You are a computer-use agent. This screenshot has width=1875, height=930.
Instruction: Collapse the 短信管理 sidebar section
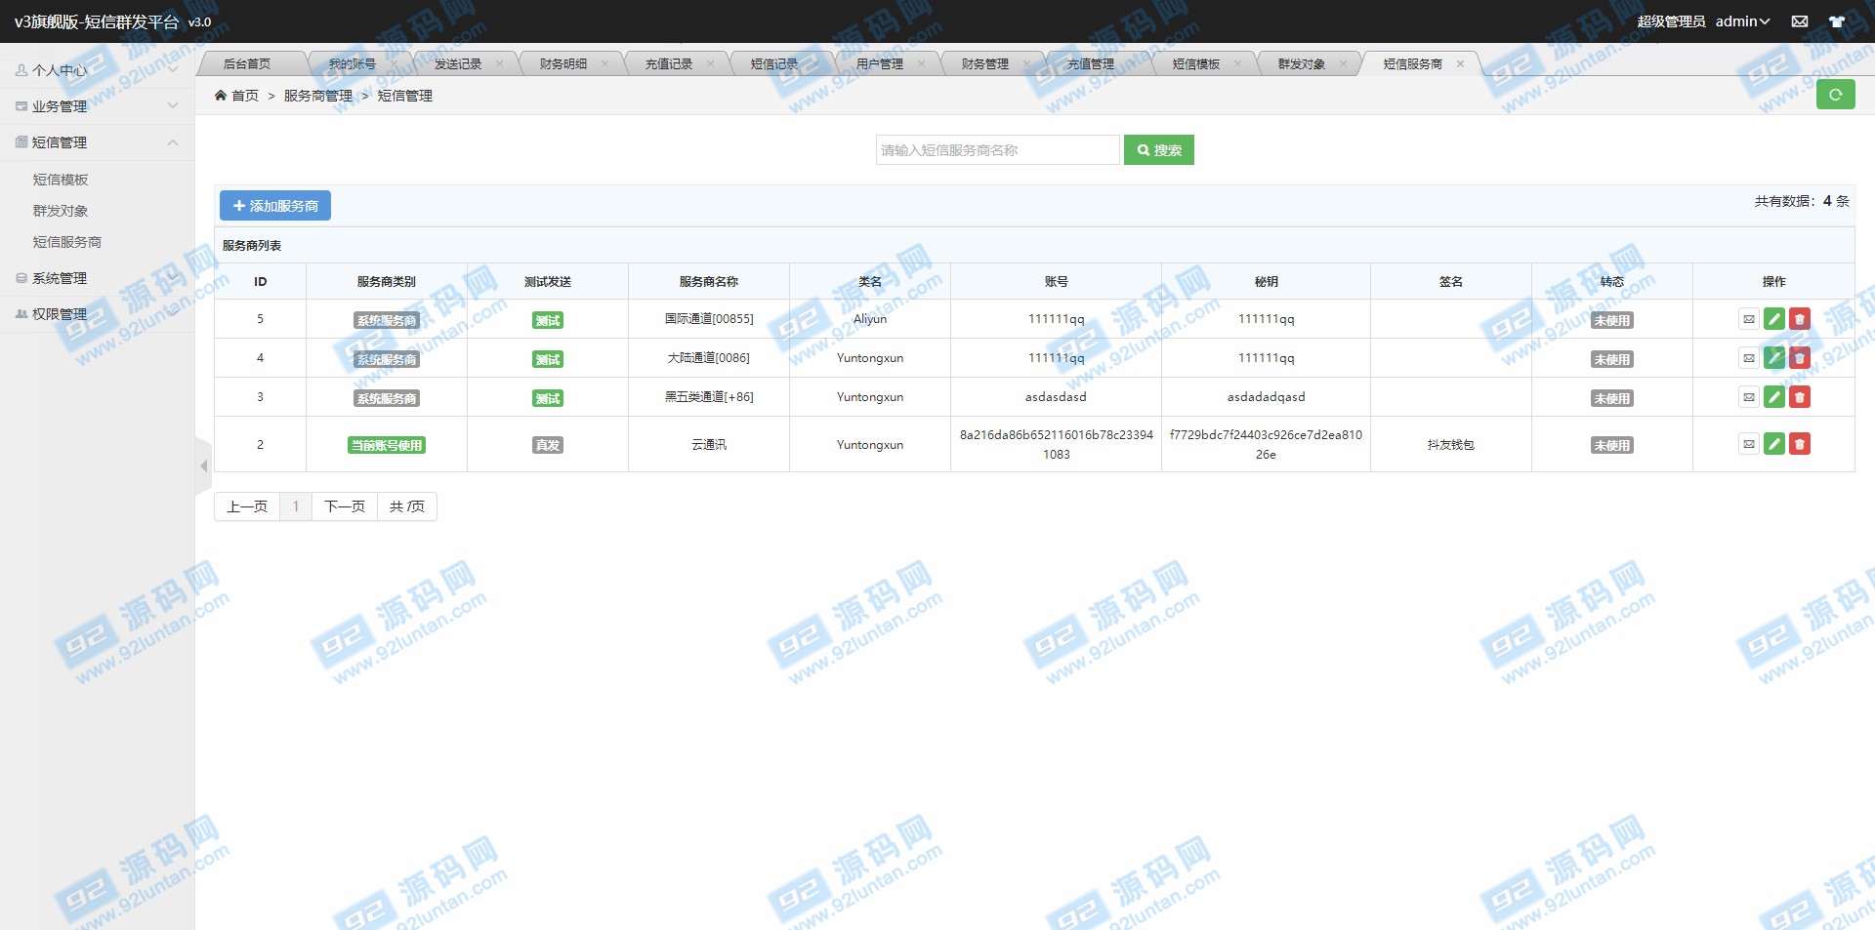point(96,142)
